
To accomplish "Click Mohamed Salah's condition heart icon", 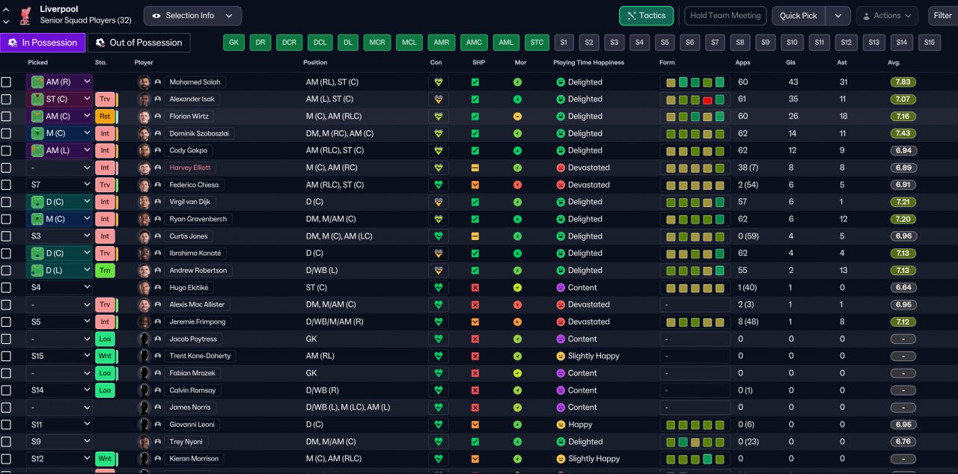I will click(x=439, y=82).
